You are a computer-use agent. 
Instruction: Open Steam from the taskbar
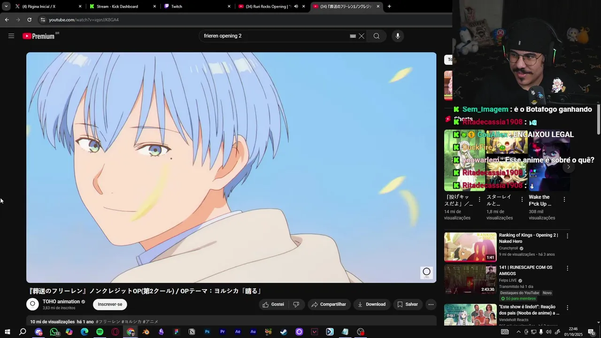pyautogui.click(x=284, y=332)
